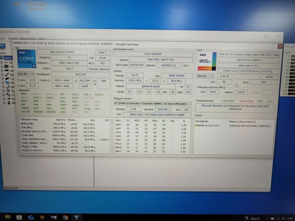Click the green NVMe drive status icon

pos(196,125)
